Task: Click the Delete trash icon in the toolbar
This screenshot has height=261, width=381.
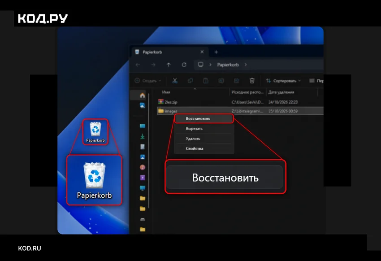Action: [252, 81]
